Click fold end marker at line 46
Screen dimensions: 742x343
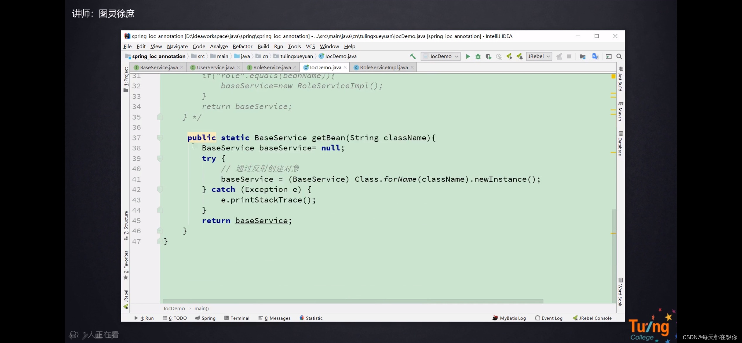[160, 231]
